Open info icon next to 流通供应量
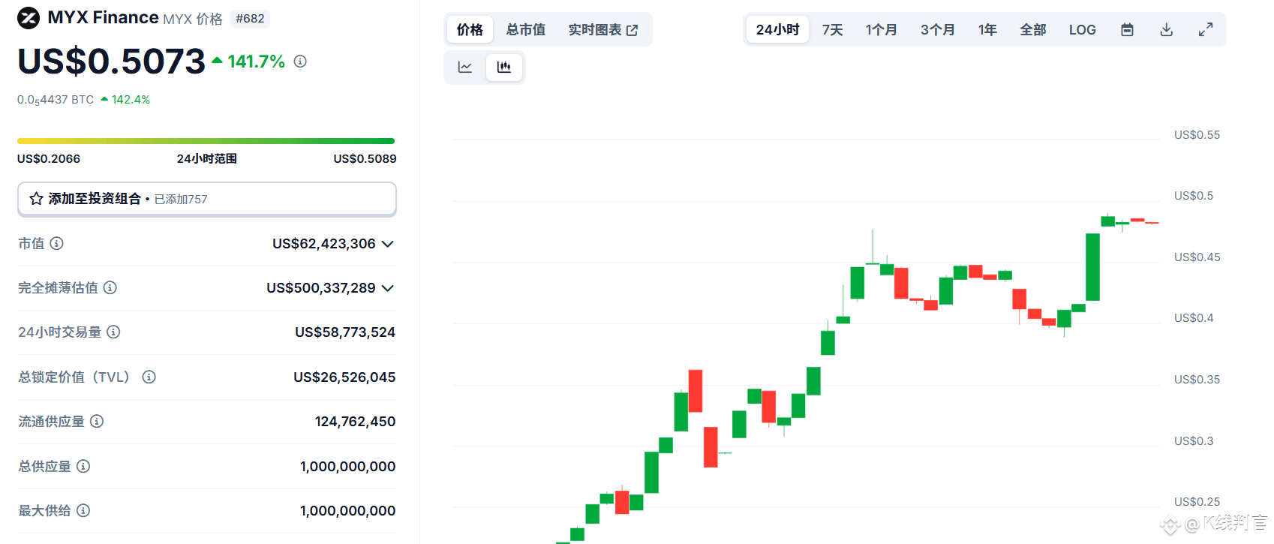 point(97,421)
